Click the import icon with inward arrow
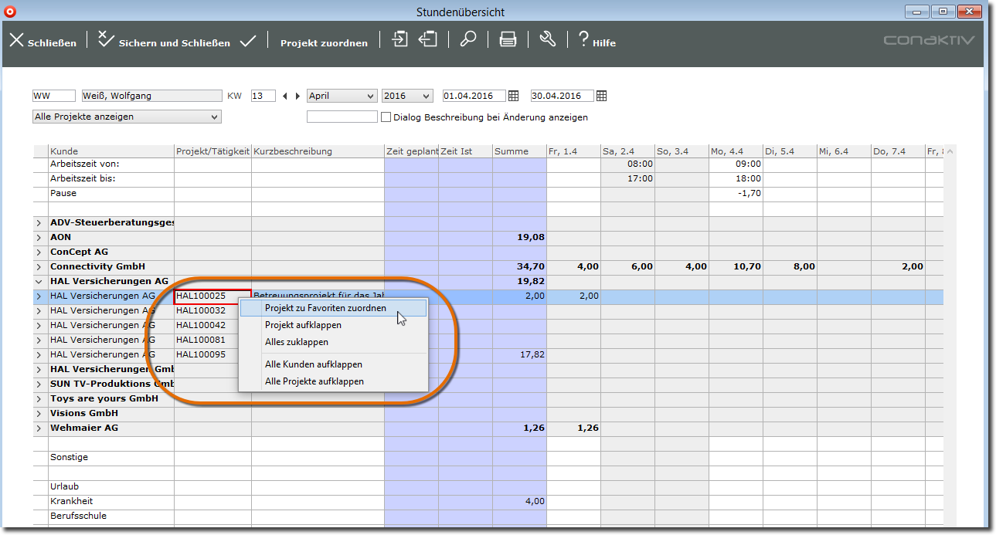This screenshot has height=535, width=996. pyautogui.click(x=399, y=39)
